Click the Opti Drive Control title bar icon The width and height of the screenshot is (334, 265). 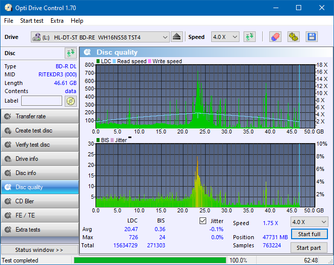pyautogui.click(x=8, y=8)
